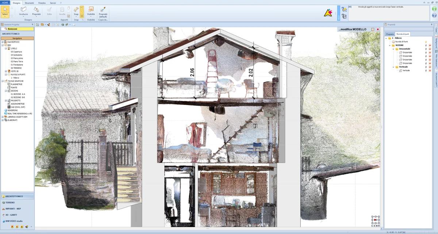This screenshot has width=438, height=234.
Task: Click the colorful star logo icon
Action: (x=328, y=13)
